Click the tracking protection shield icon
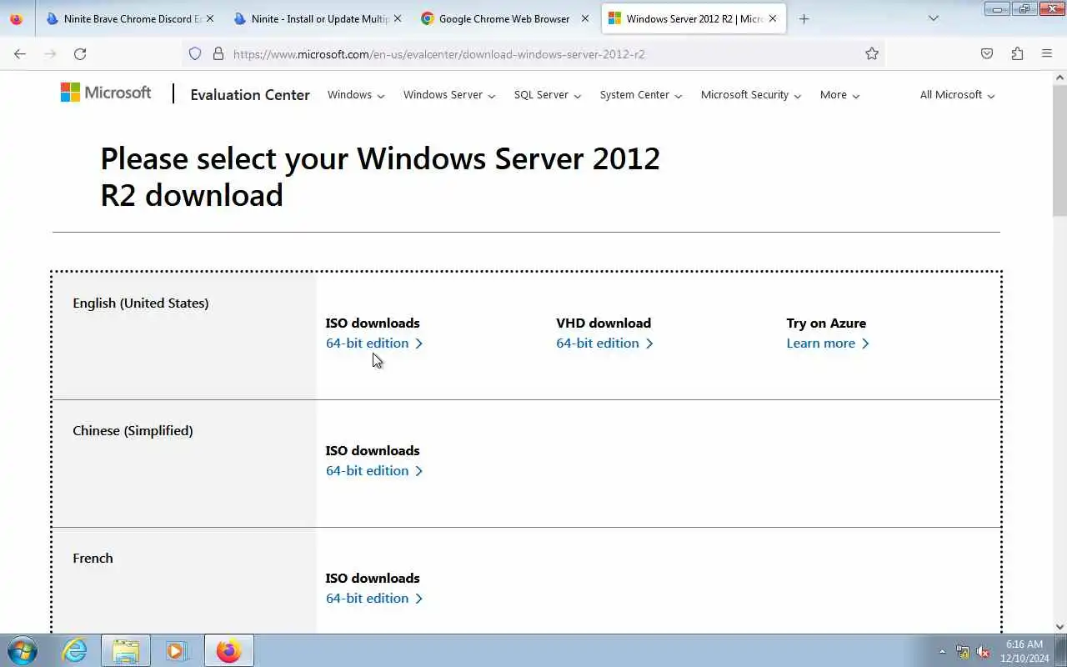Image resolution: width=1067 pixels, height=667 pixels. (x=195, y=53)
